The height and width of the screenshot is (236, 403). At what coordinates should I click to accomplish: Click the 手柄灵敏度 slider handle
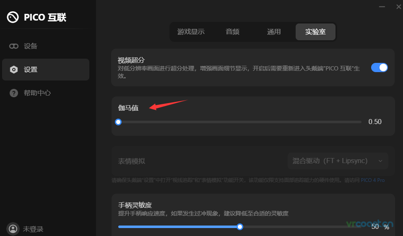240,227
